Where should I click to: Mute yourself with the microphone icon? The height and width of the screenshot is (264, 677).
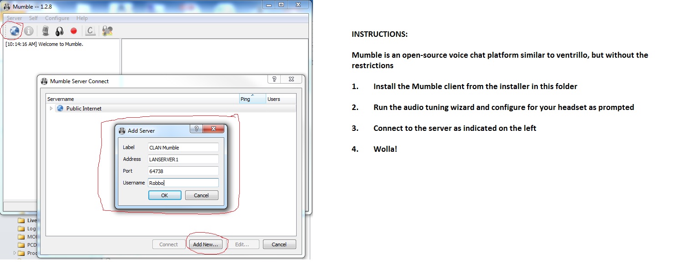coord(45,31)
